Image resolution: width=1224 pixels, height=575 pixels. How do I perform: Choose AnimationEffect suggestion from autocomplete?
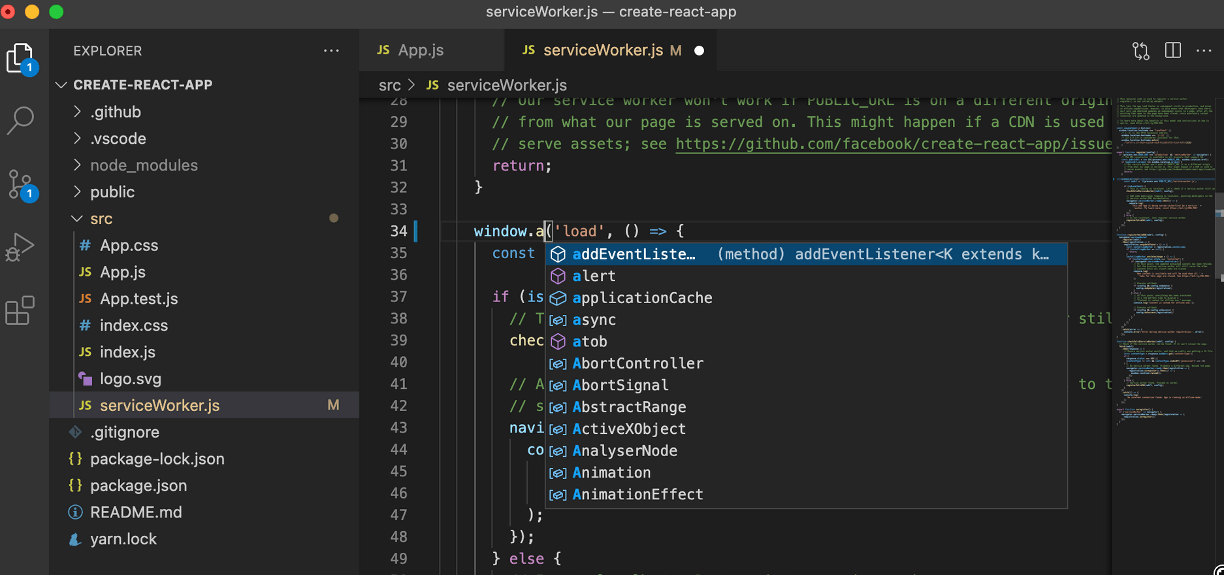tap(807, 495)
